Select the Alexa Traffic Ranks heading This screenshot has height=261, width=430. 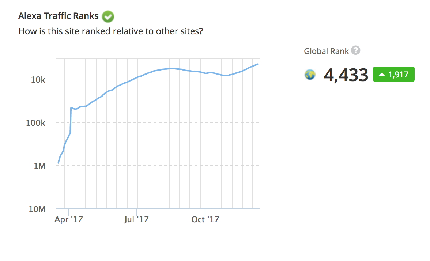pos(59,16)
